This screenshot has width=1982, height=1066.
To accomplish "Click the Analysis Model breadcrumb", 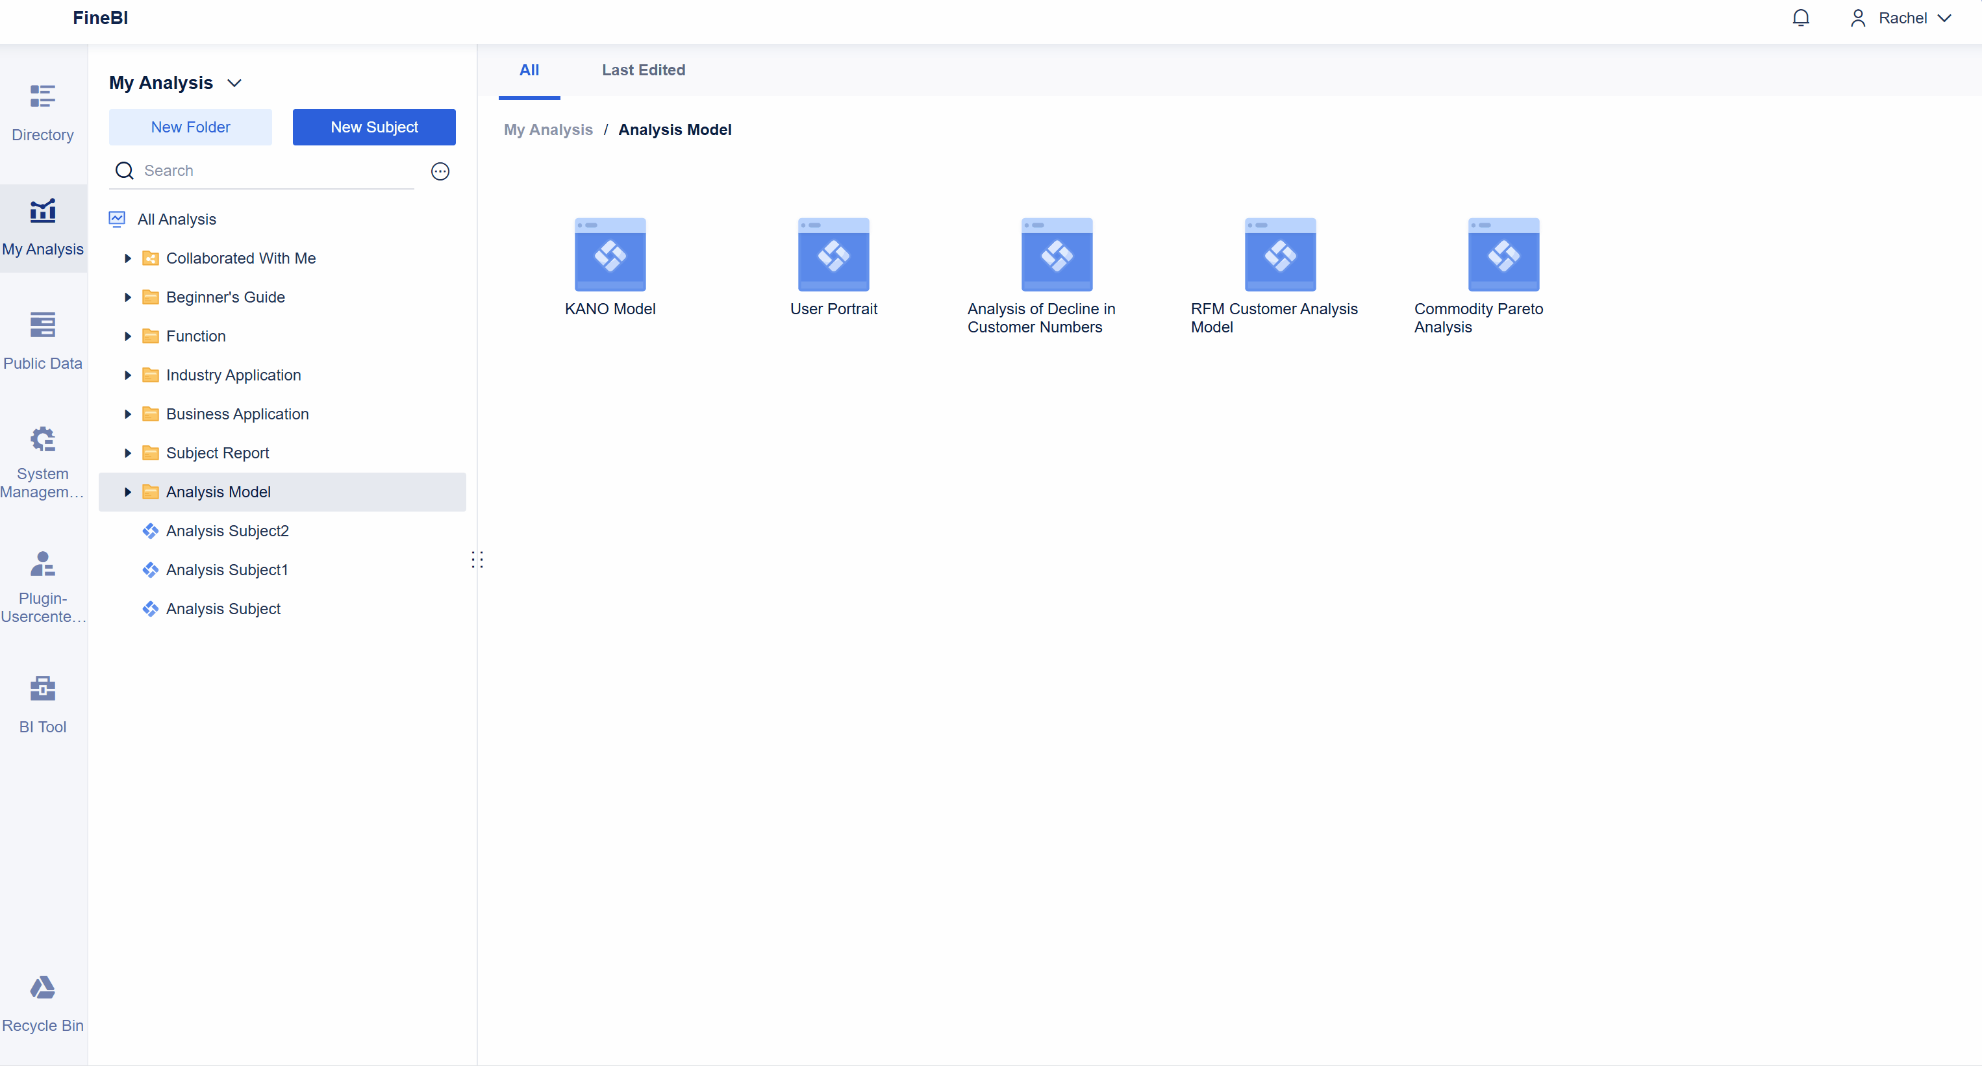I will click(674, 130).
